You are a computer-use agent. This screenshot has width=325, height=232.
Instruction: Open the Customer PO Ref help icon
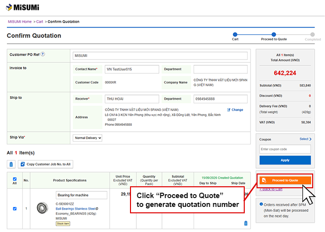pyautogui.click(x=43, y=54)
